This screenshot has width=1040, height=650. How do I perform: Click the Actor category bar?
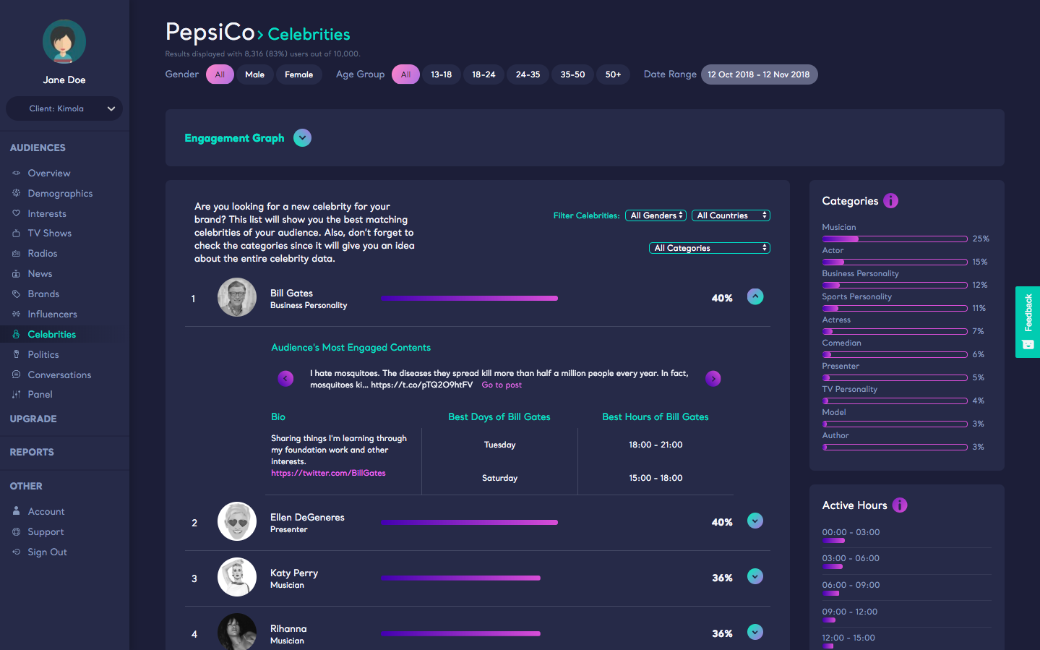tap(895, 262)
